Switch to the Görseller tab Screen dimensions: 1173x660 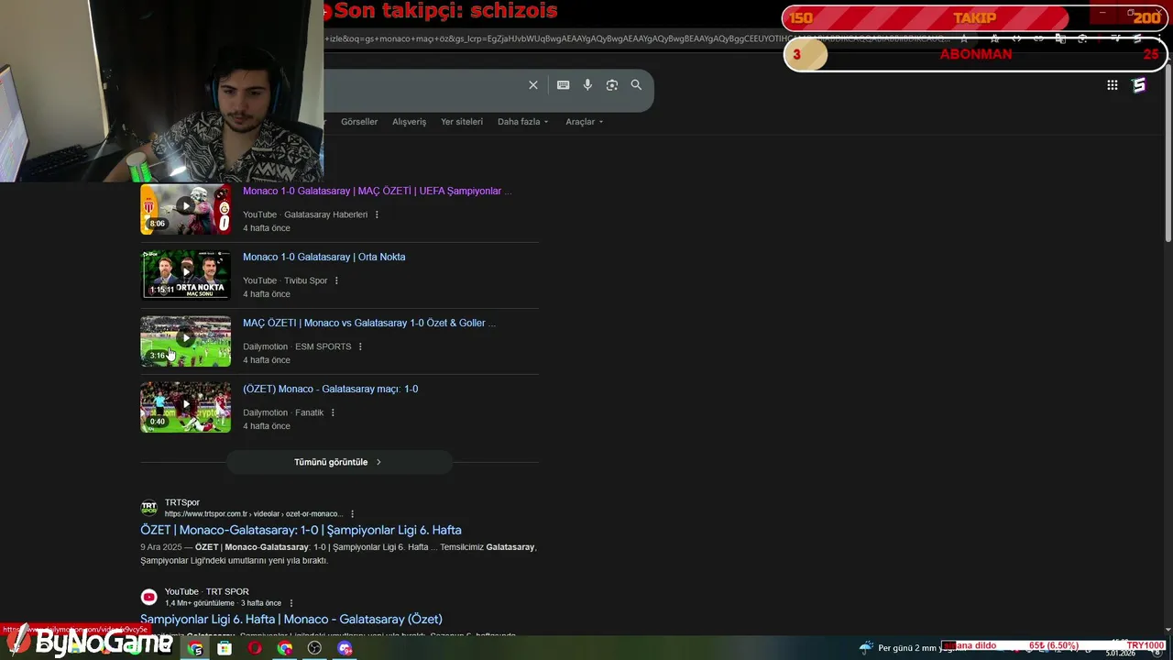click(359, 122)
